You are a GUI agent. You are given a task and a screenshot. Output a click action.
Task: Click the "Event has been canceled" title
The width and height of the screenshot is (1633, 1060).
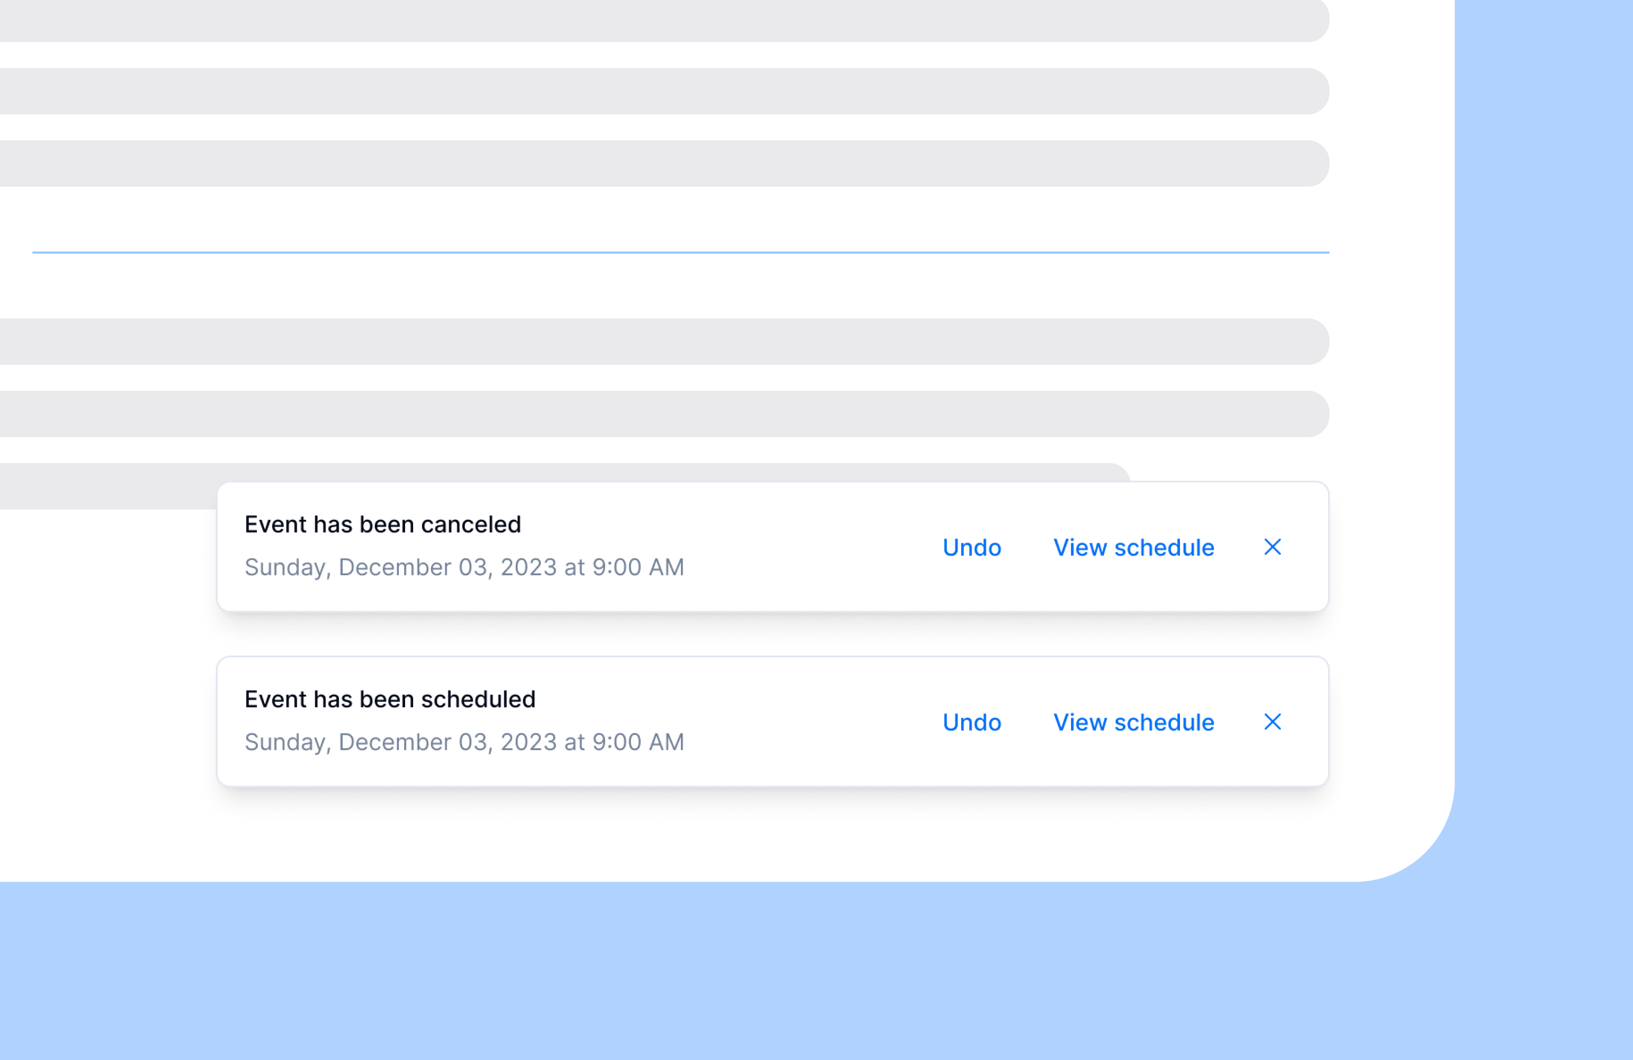click(x=383, y=525)
